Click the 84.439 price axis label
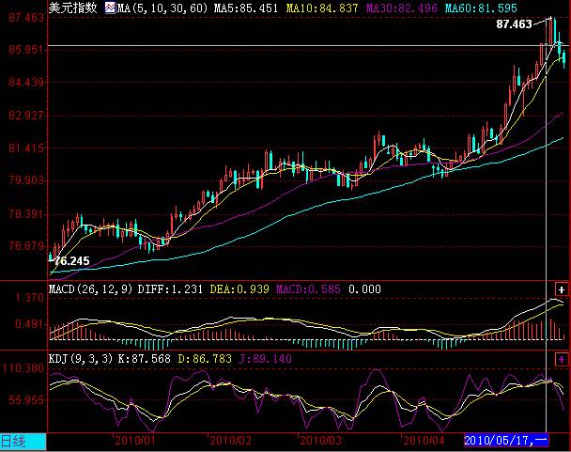Viewport: 571px width, 452px height. 26,83
